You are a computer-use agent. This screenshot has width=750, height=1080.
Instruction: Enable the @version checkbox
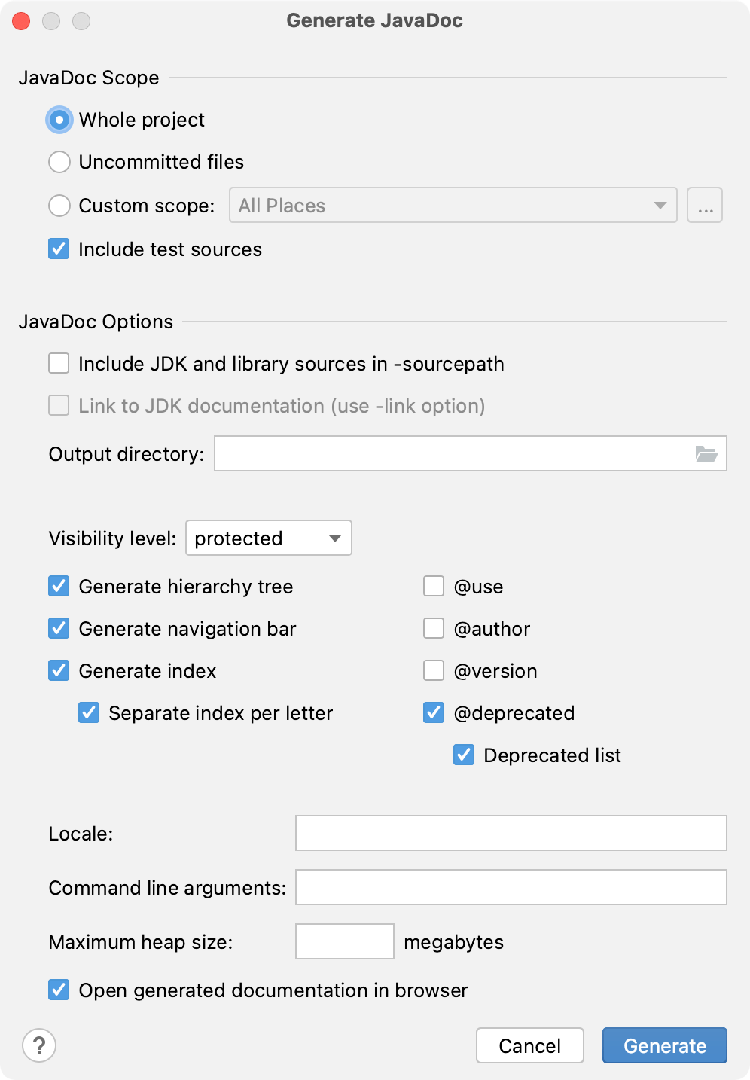[434, 670]
